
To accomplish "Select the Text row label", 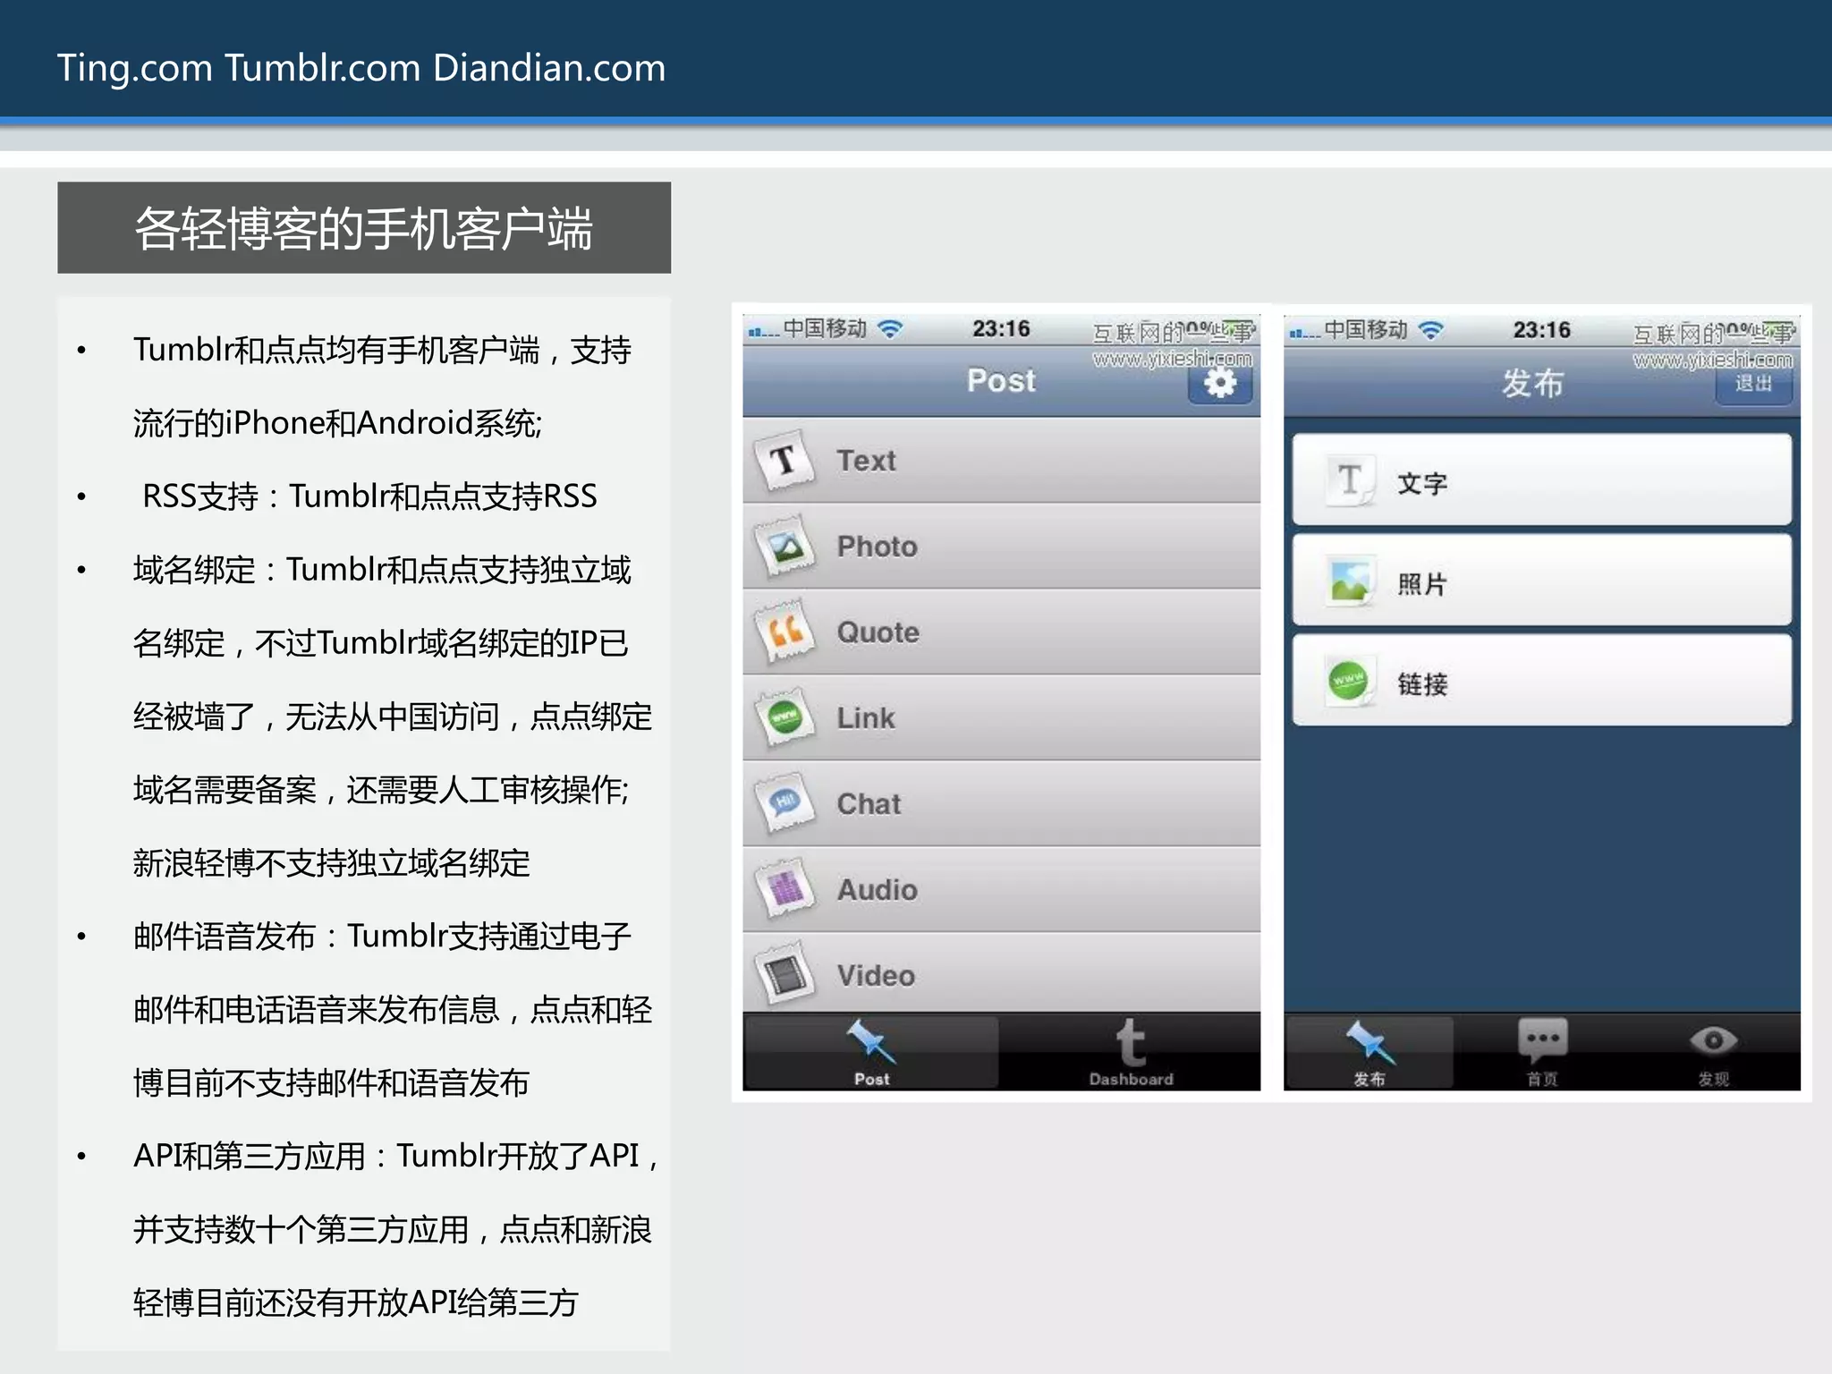I will click(x=866, y=461).
